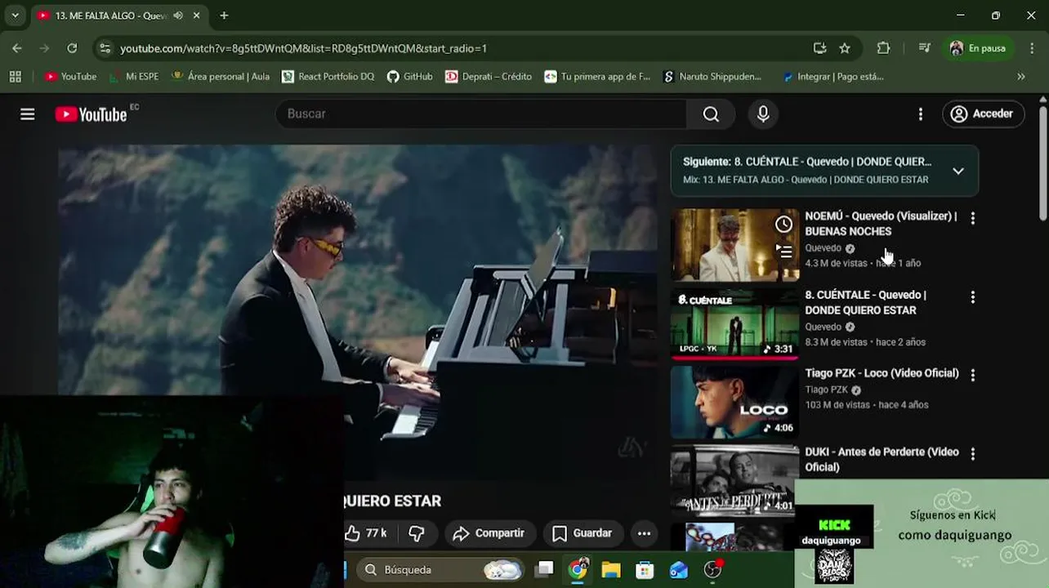Open YouTube bookmark

point(70,76)
